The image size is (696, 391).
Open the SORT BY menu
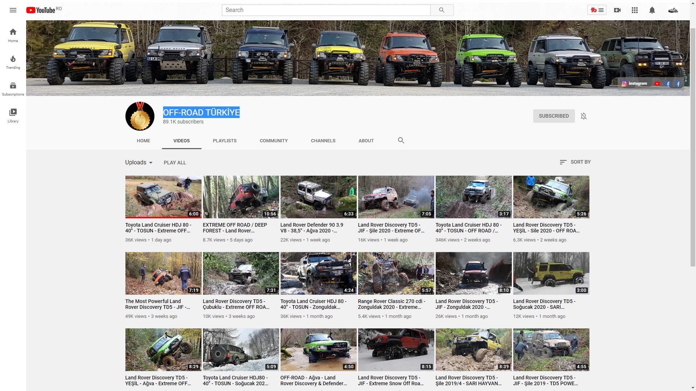click(575, 162)
